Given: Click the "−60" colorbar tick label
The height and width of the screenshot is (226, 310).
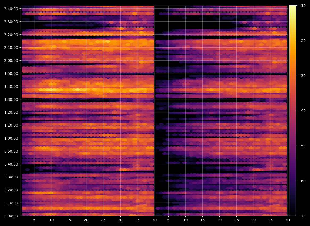Looking at the screenshot, I should (x=302, y=181).
